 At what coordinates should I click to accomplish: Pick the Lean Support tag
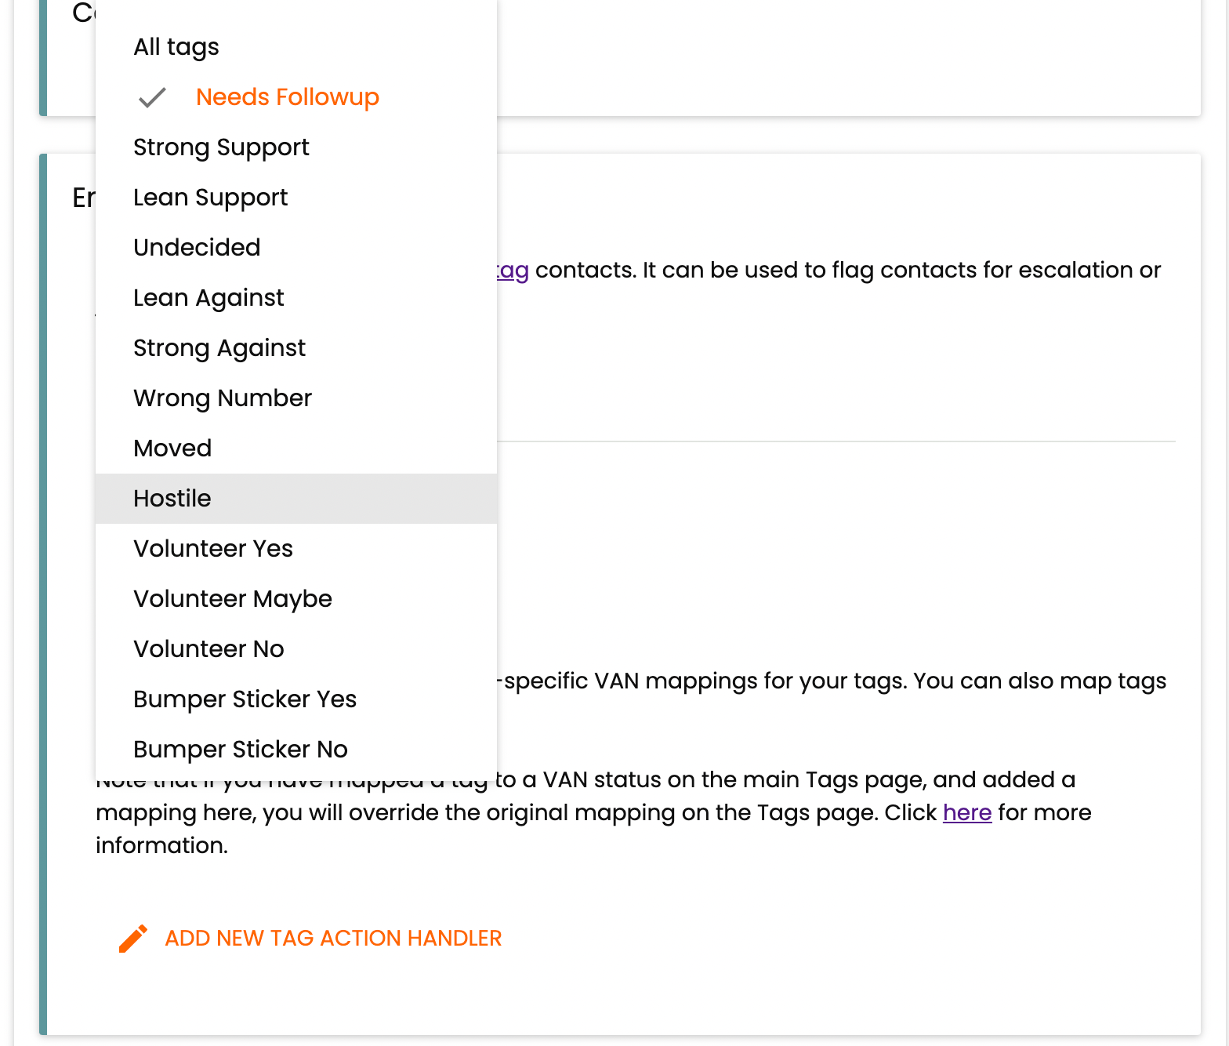296,198
